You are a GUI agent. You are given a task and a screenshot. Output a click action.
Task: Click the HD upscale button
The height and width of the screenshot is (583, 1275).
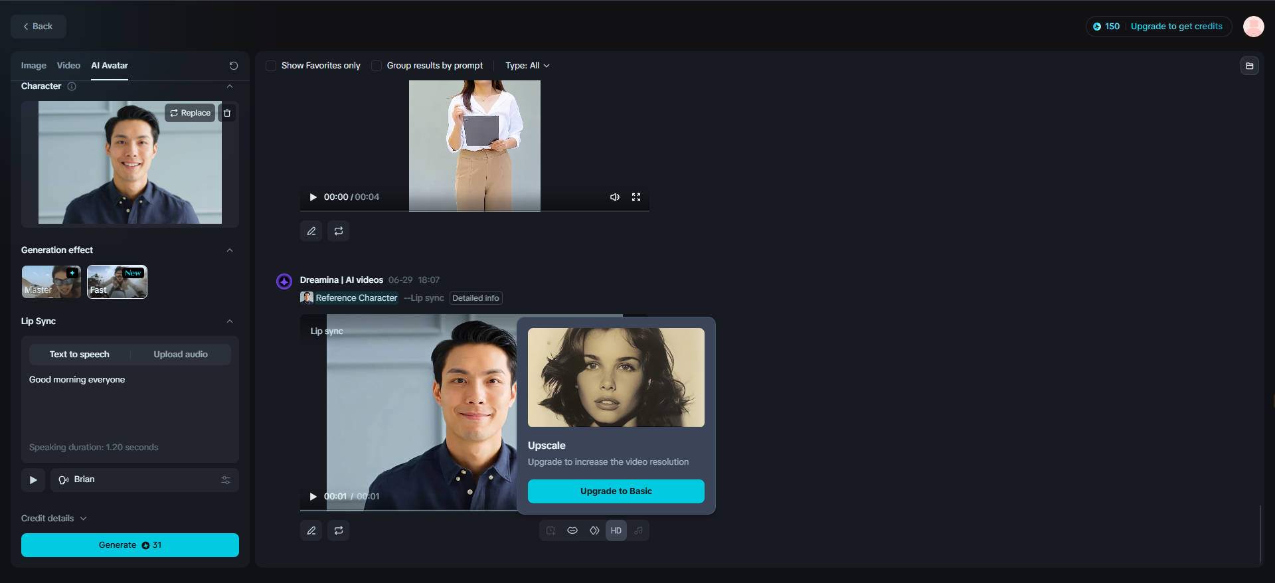pos(616,531)
